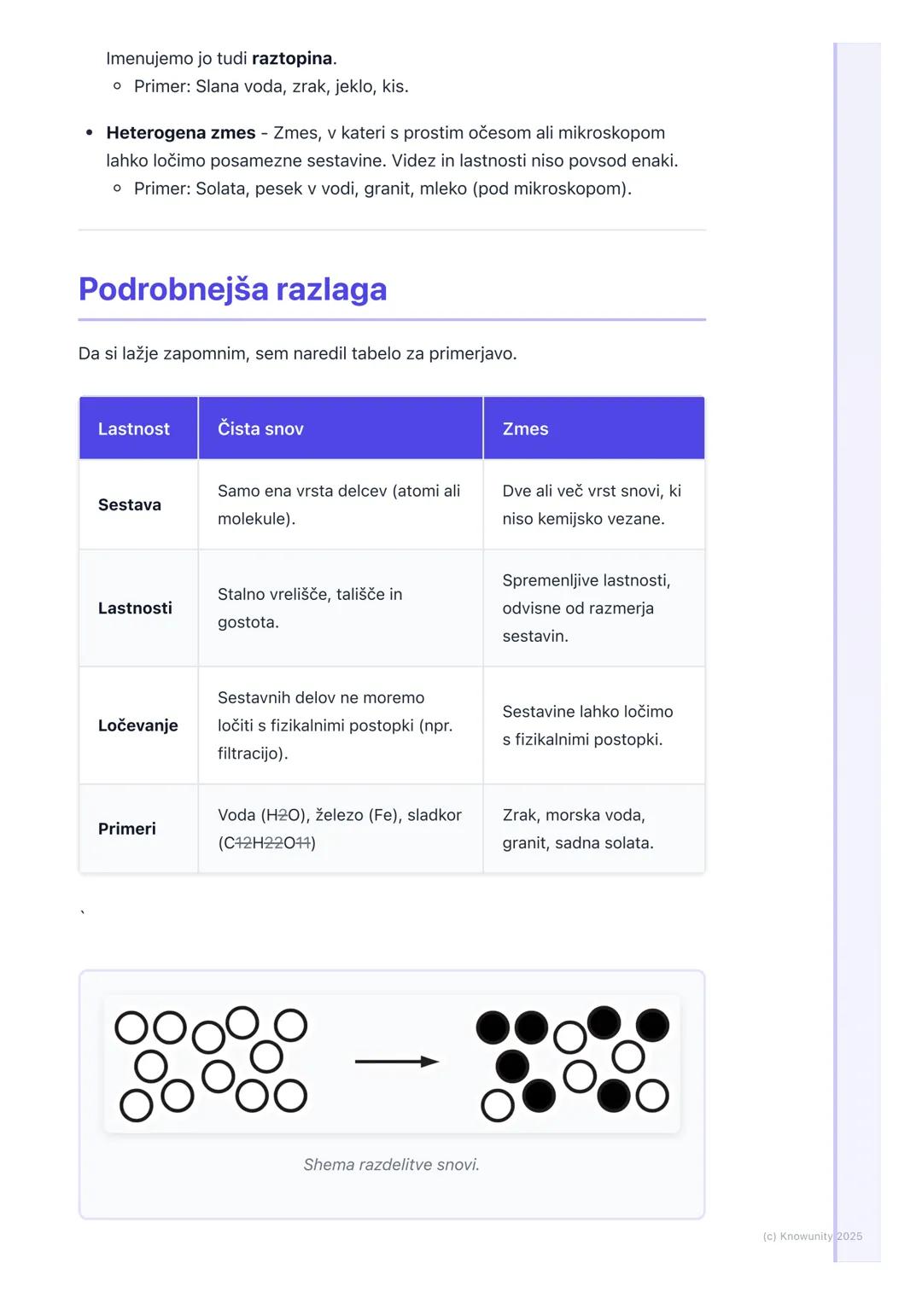This screenshot has height=1304, width=922.
Task: Click the 'Primeri' row label
Action: coord(127,829)
